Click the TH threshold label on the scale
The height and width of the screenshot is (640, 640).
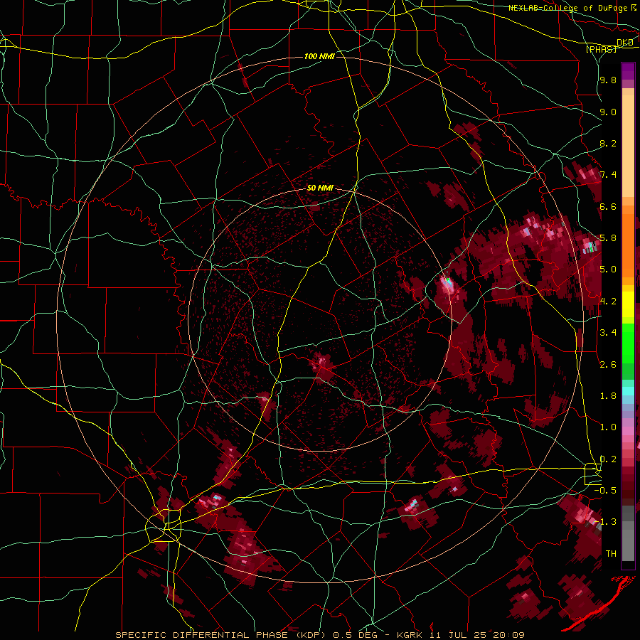point(611,553)
